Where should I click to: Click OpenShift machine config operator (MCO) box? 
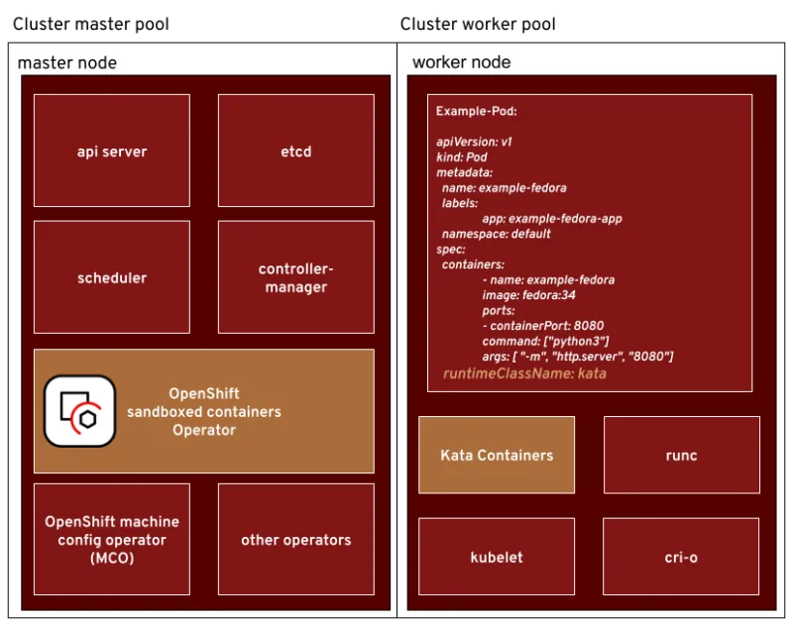pos(112,539)
